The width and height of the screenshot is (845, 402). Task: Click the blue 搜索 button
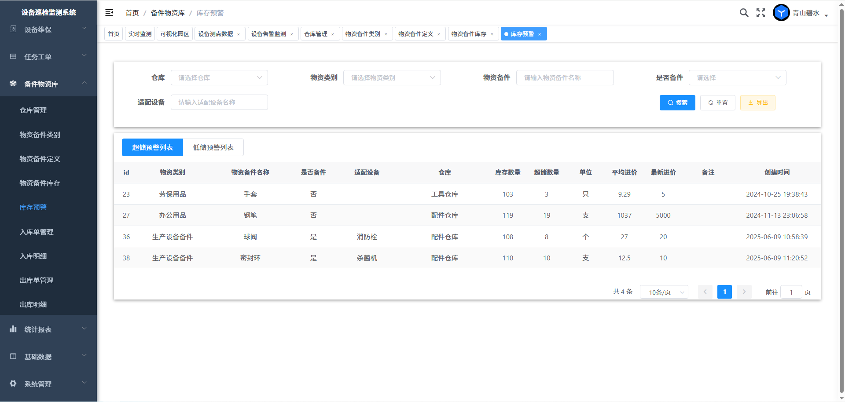(677, 102)
